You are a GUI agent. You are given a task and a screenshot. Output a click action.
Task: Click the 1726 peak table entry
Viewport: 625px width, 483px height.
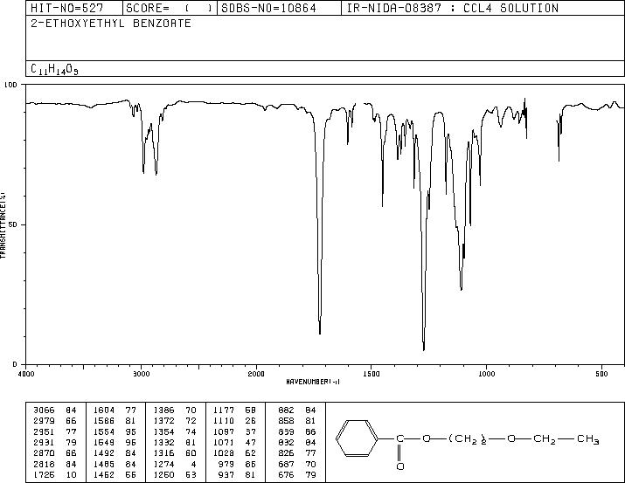[54, 474]
